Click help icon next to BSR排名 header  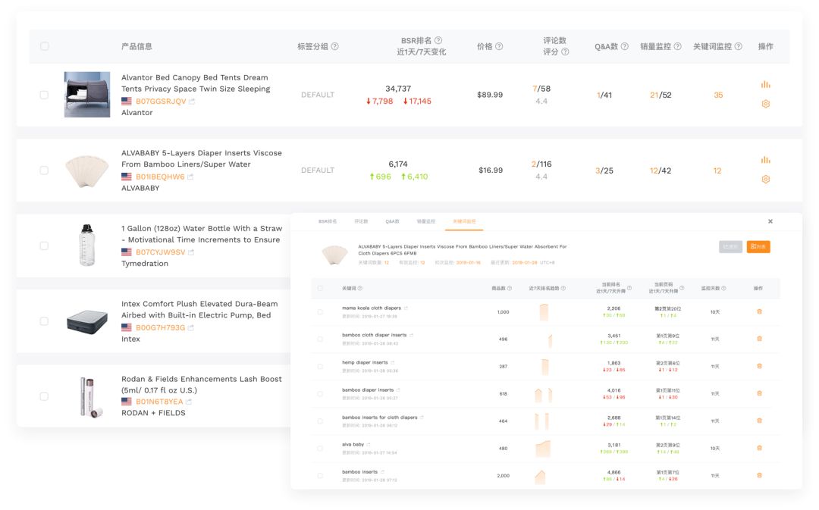tap(438, 41)
